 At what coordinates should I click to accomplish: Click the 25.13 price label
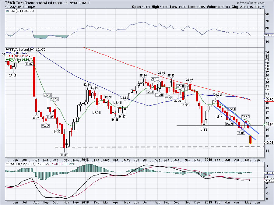click(x=171, y=75)
